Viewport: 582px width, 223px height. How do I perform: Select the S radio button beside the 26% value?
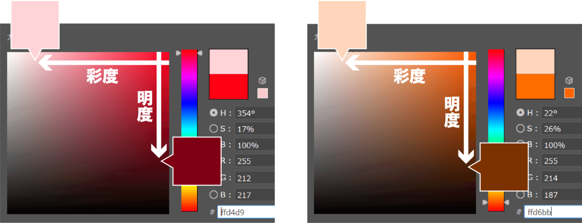point(520,129)
